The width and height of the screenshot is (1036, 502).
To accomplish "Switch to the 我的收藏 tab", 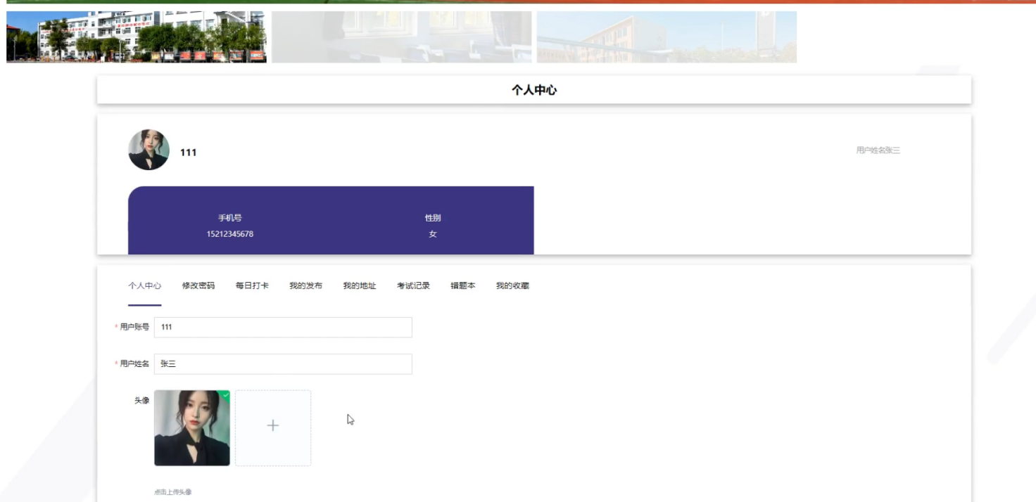I will click(x=512, y=286).
